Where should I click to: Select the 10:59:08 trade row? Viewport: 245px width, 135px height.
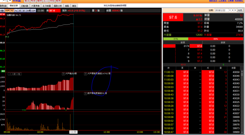[x=202, y=117]
